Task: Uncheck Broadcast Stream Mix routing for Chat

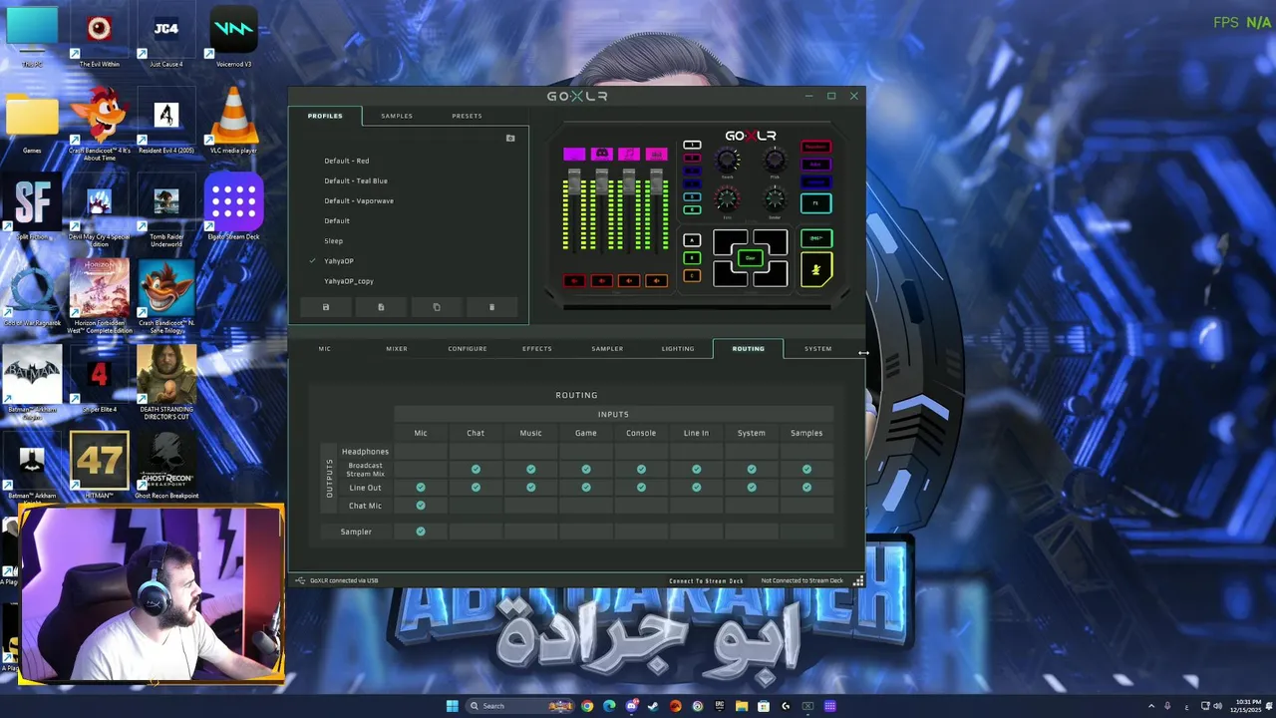Action: pos(476,469)
